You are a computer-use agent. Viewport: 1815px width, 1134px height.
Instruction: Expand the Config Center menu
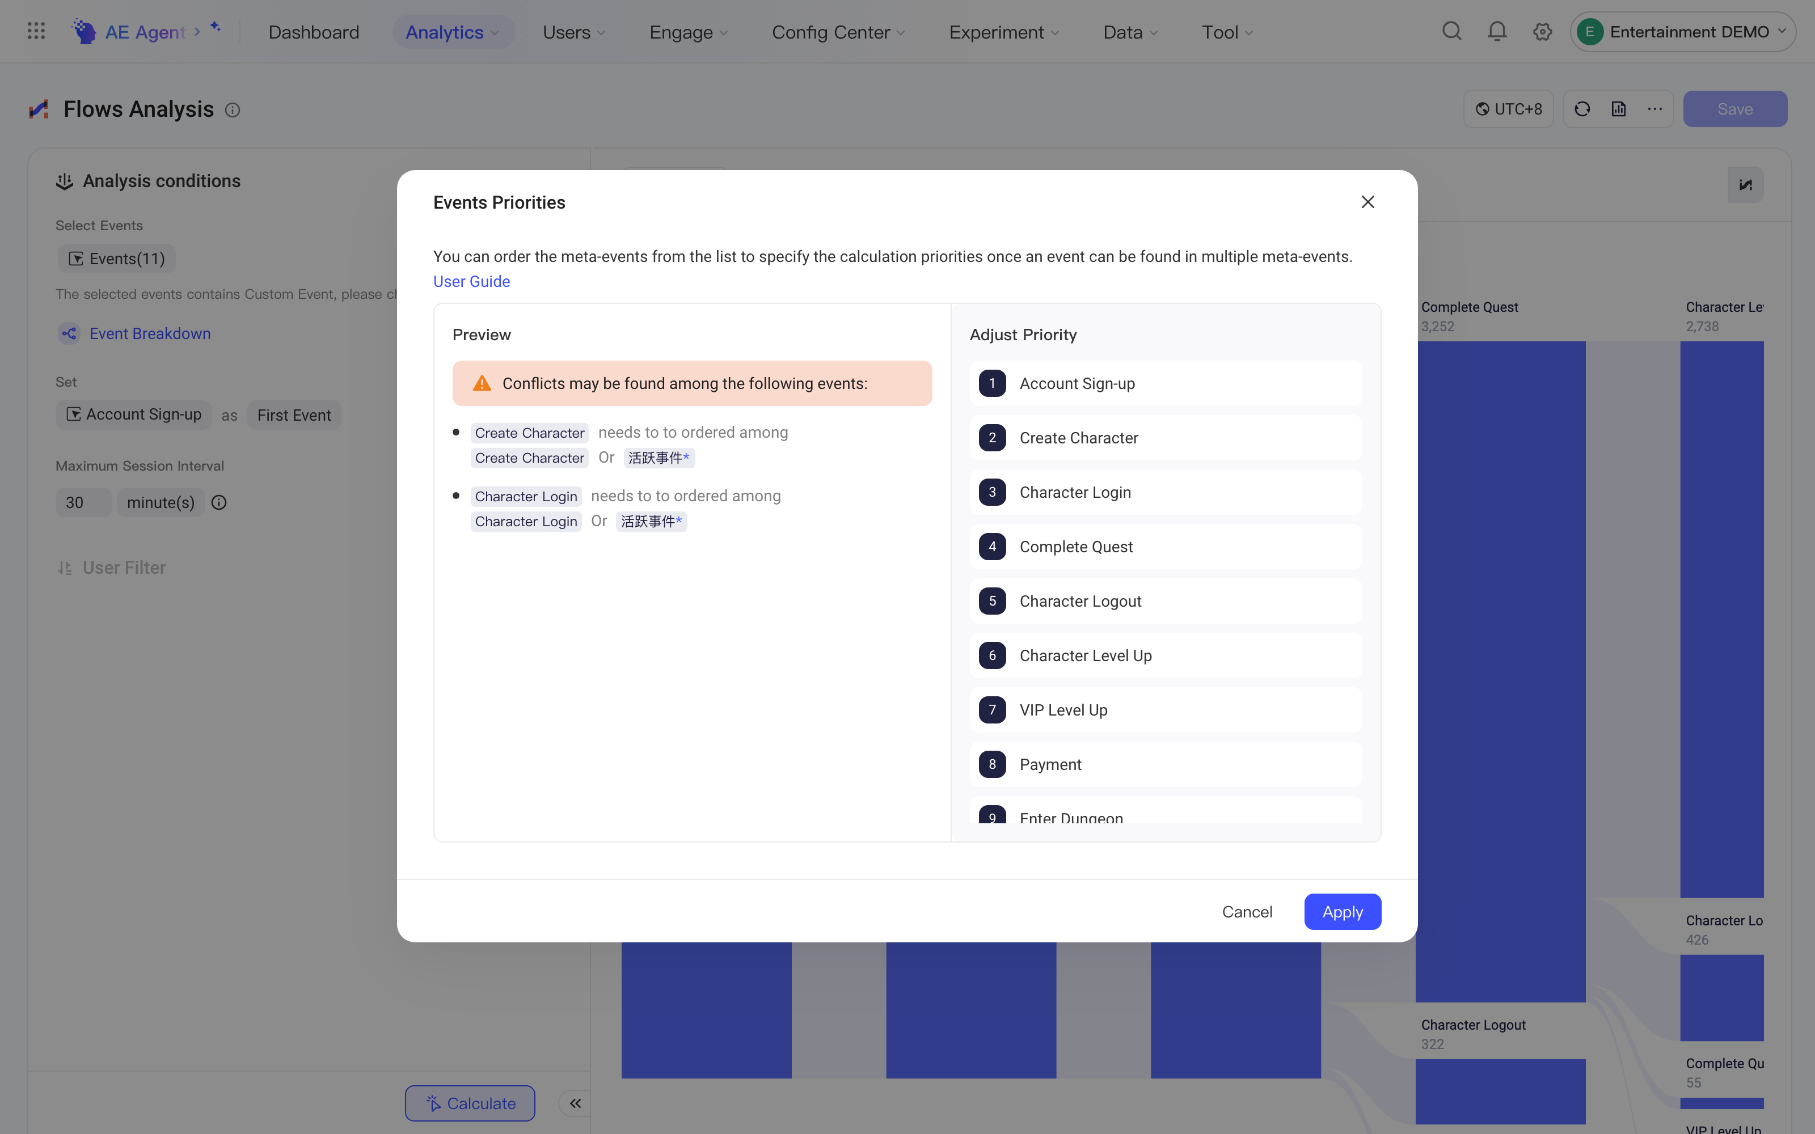(838, 32)
